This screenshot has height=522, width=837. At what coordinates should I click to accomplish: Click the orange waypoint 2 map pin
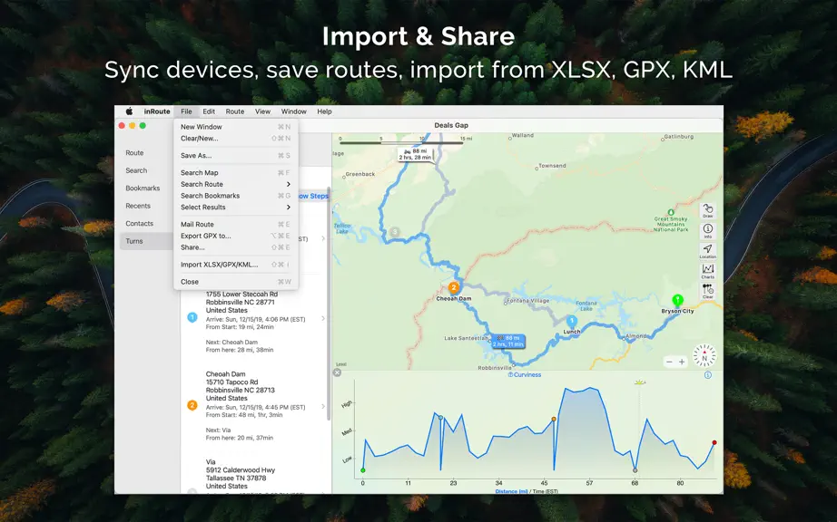454,287
